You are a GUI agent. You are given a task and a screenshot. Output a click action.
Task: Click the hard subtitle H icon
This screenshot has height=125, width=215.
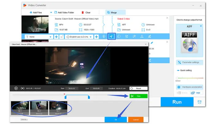coord(62,37)
